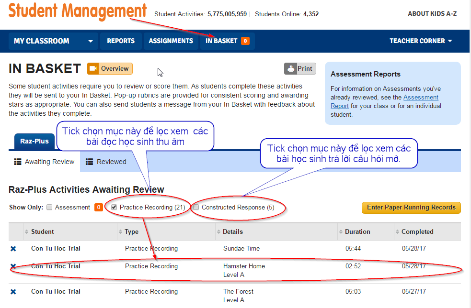Click the Constructed Response (5) filter label

pyautogui.click(x=238, y=207)
